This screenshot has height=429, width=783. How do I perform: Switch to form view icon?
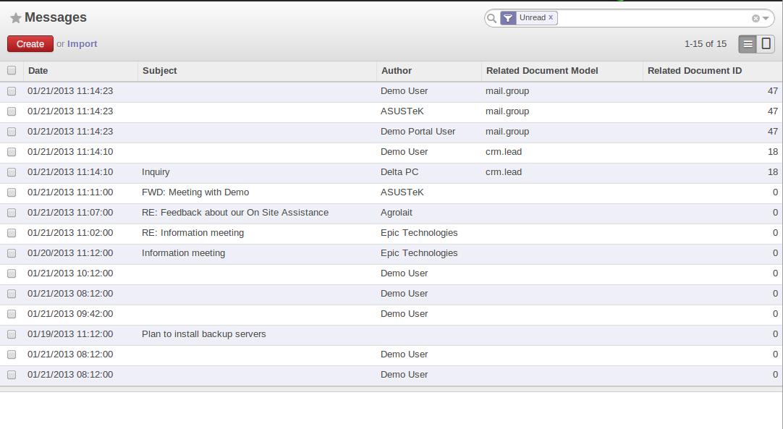pos(766,44)
